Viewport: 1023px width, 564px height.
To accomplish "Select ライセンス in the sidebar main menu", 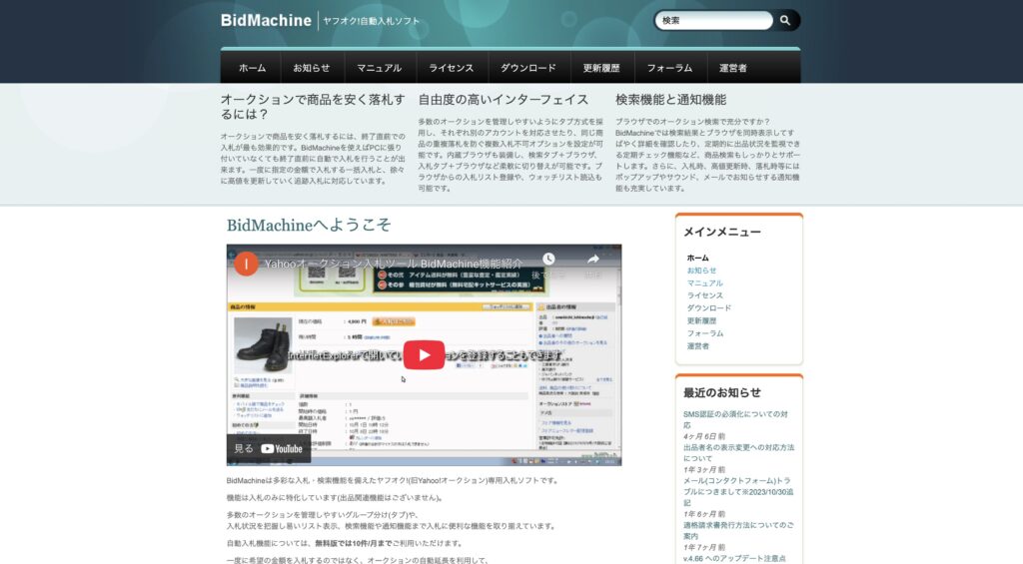I will (704, 295).
